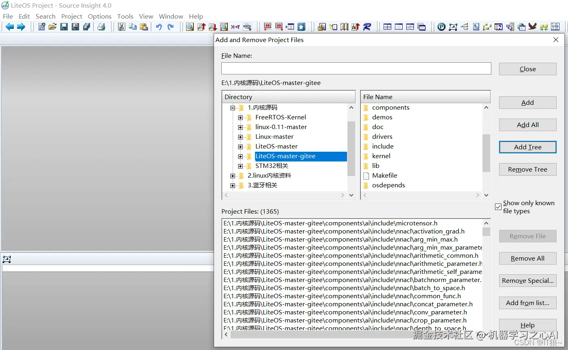The image size is (568, 350).
Task: Click the search forward red down-arrow icon
Action: pos(212,27)
